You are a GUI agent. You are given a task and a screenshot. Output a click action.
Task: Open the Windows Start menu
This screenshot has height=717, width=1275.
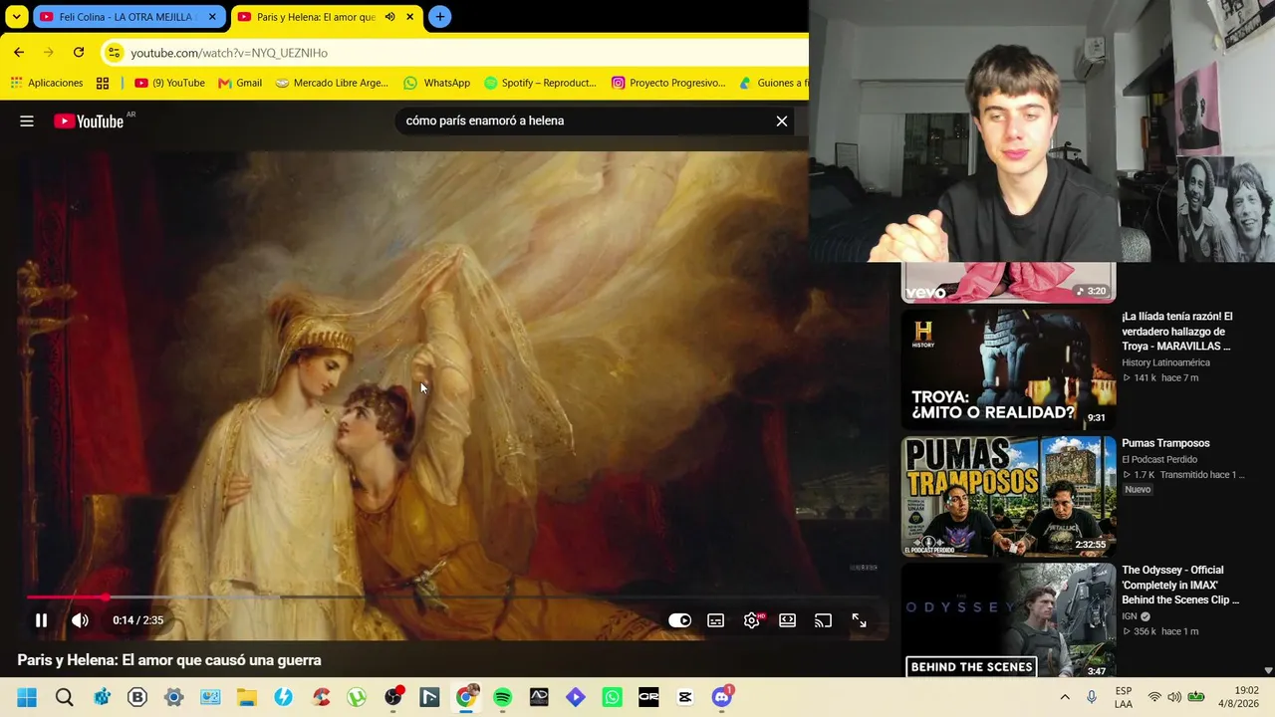(x=27, y=697)
